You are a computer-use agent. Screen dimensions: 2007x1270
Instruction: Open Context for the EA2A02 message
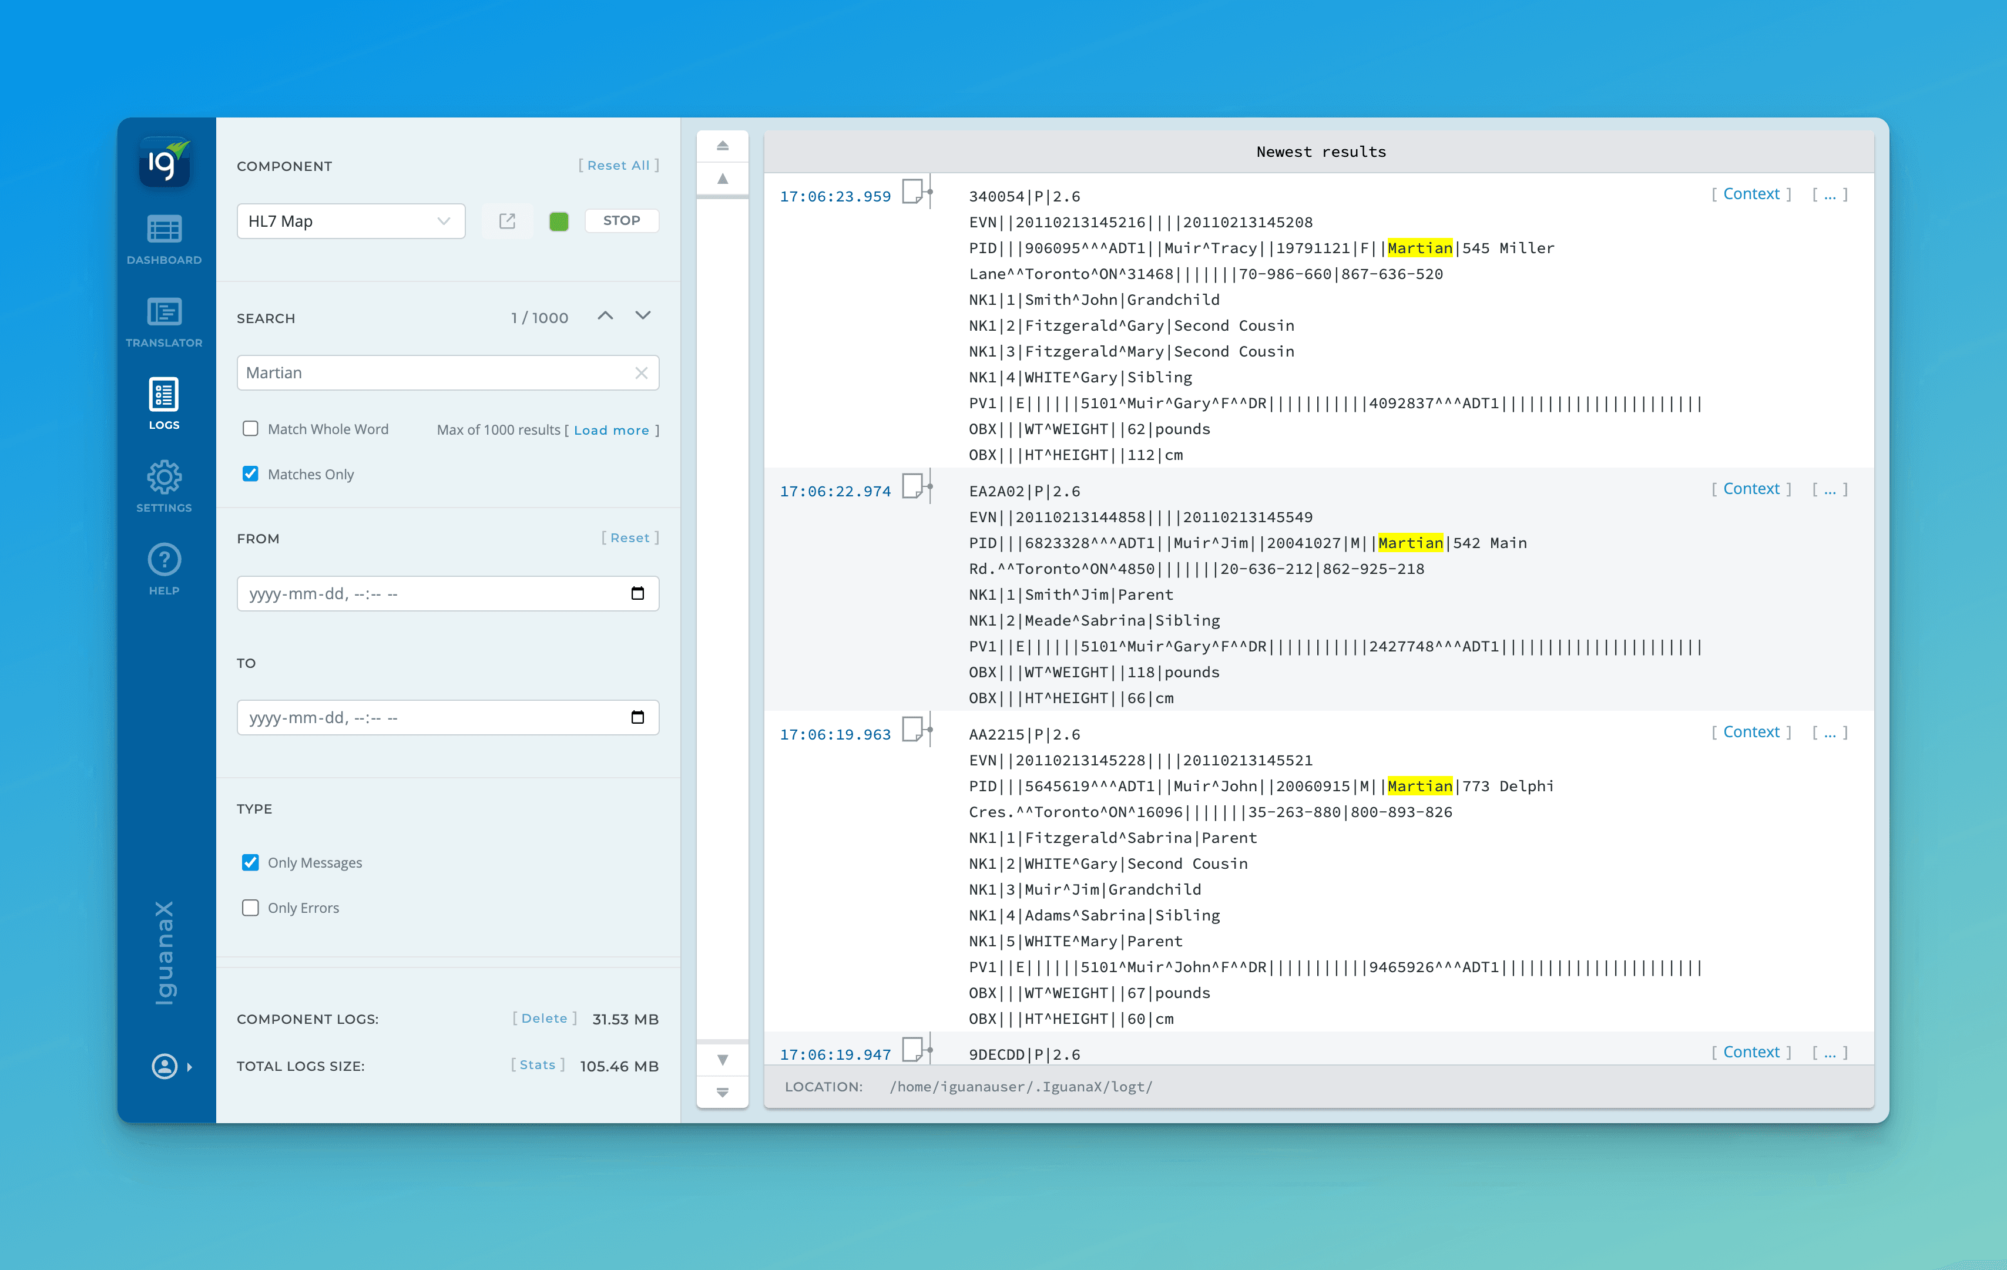[x=1751, y=489]
